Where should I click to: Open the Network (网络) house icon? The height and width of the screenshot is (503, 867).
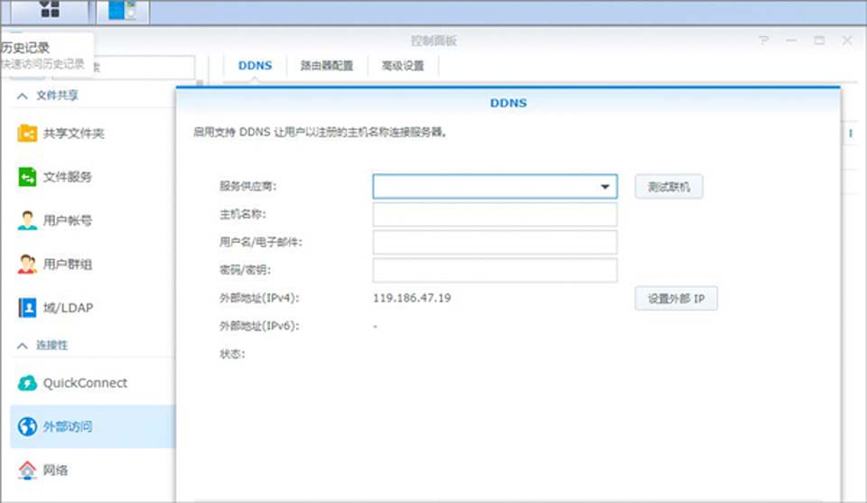(x=27, y=470)
